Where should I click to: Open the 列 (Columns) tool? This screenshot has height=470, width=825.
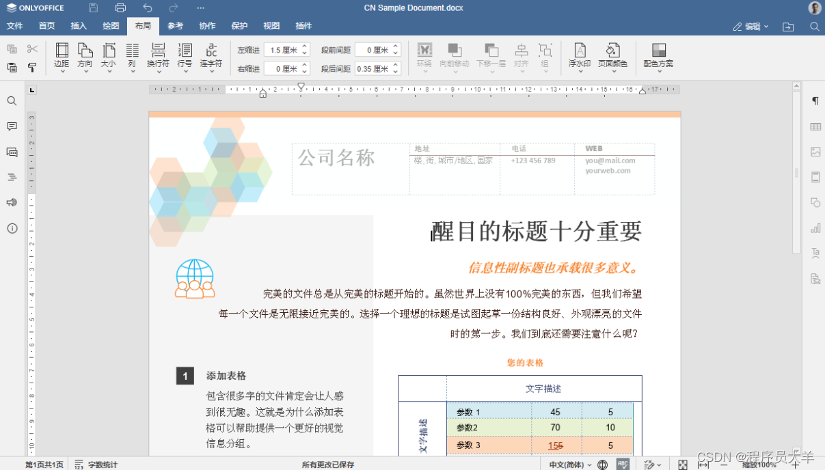132,57
